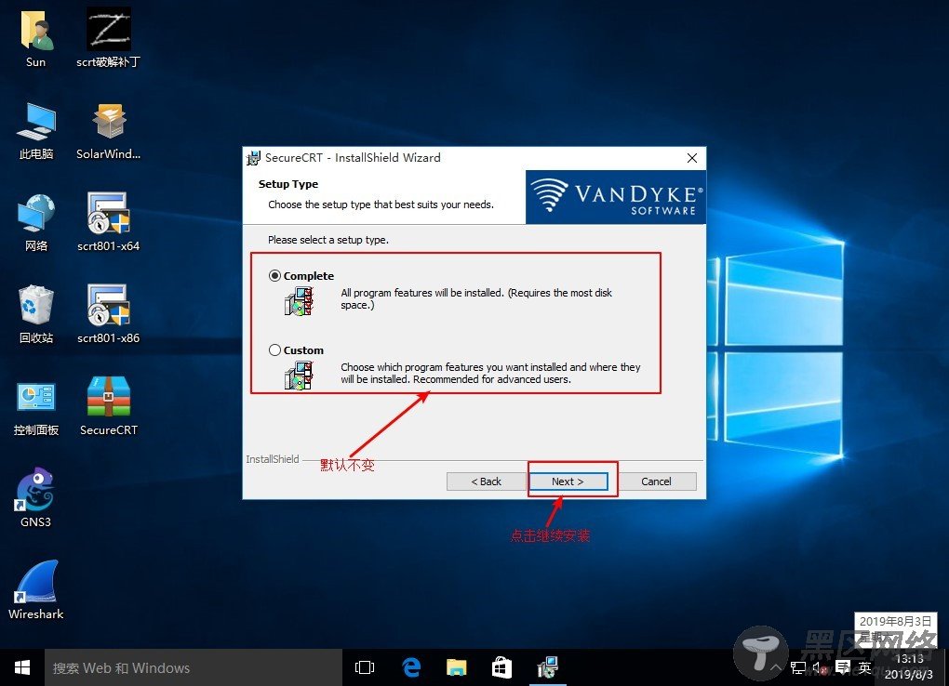Image resolution: width=949 pixels, height=686 pixels.
Task: Open the action center notification icon
Action: pos(843,667)
